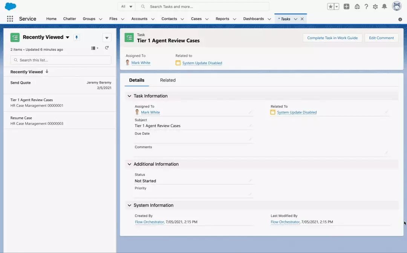Open the list display options icon
Viewport: 407px width, 253px height.
(95, 48)
